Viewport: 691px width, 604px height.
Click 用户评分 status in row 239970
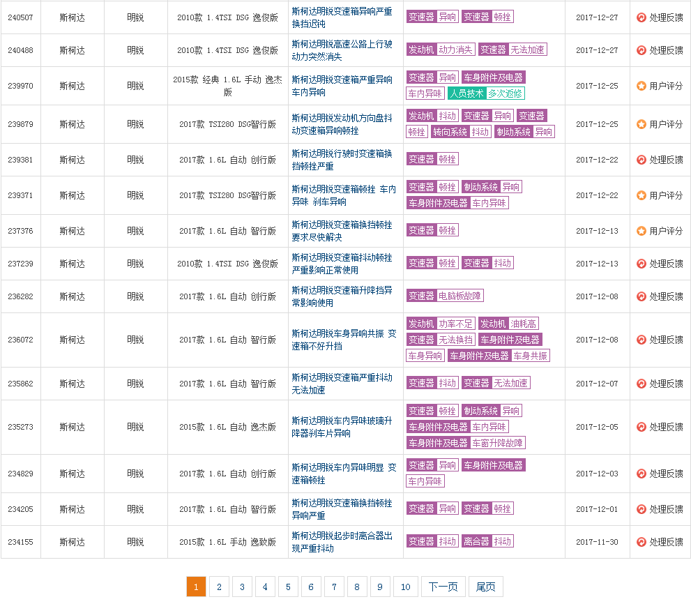[x=666, y=86]
